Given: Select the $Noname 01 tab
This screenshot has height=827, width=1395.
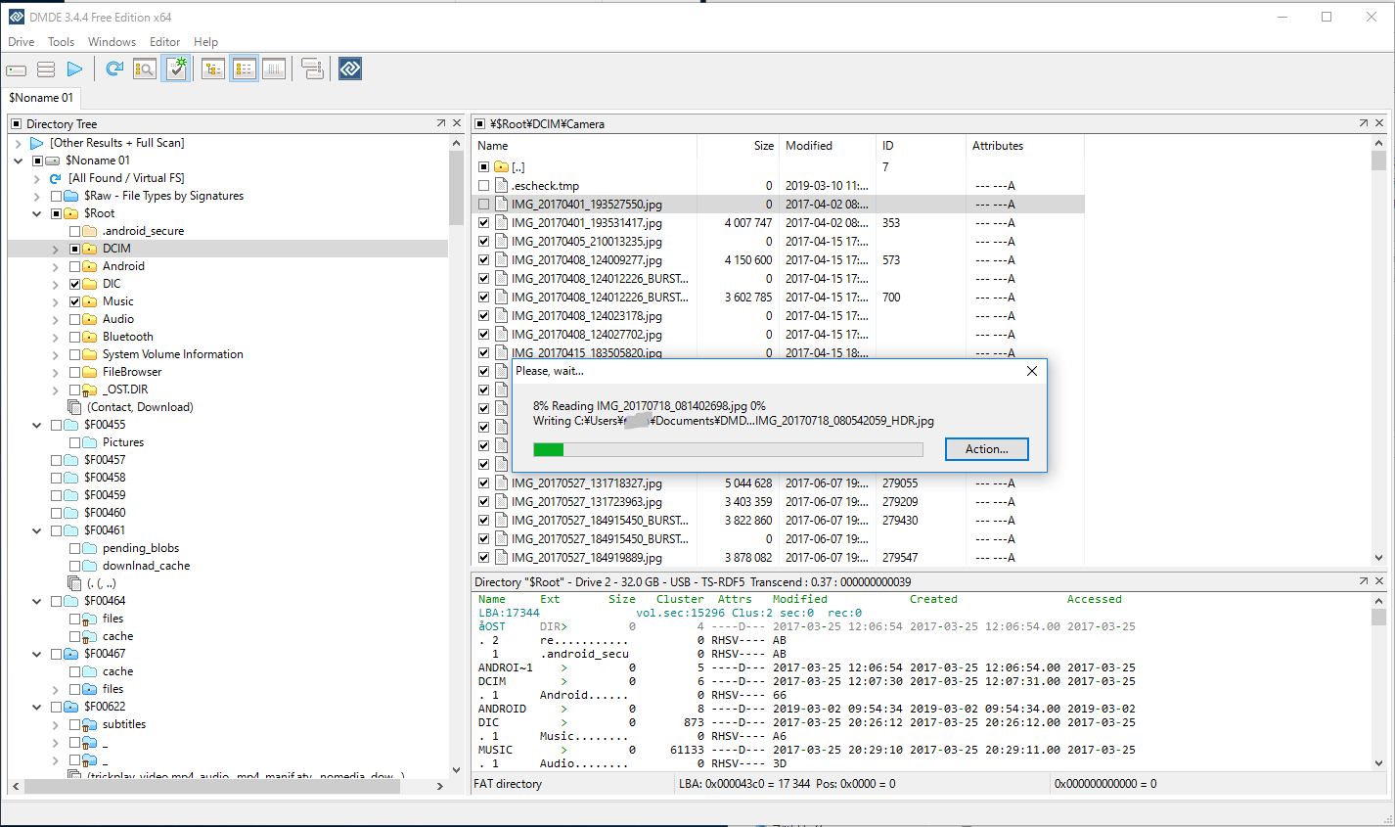Looking at the screenshot, I should (41, 98).
